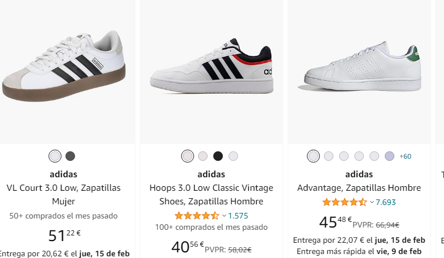Click the 45,48 € price of Advantage

coord(336,222)
